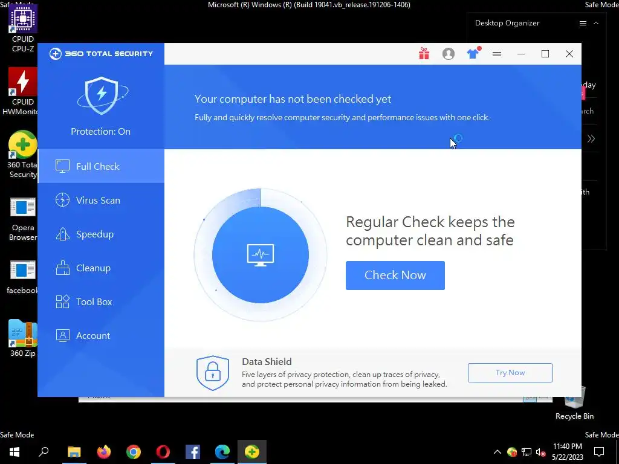Open Facebook app from taskbar
619x464 pixels.
point(193,452)
